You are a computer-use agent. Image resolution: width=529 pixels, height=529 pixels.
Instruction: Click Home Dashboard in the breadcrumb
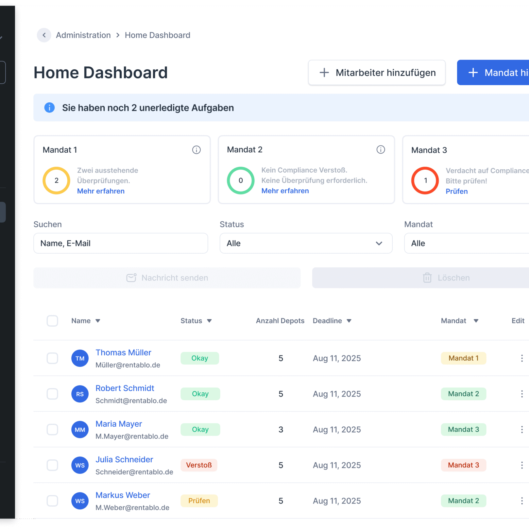click(x=158, y=35)
